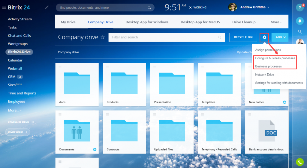The image size is (307, 168).
Task: Expand the More... sidebar menu
Action: pos(14,111)
